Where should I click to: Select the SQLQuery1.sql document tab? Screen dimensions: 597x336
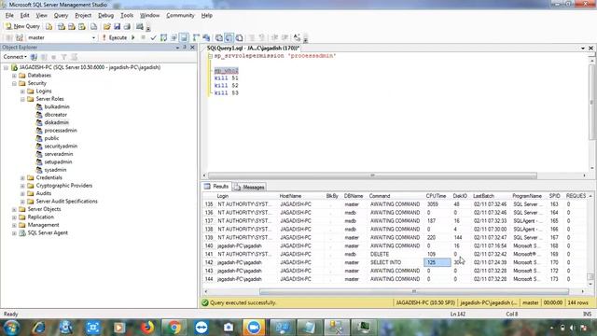tap(253, 48)
